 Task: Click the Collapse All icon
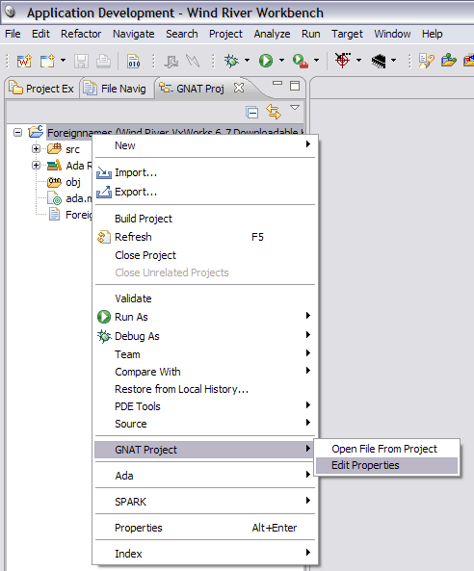pos(251,112)
